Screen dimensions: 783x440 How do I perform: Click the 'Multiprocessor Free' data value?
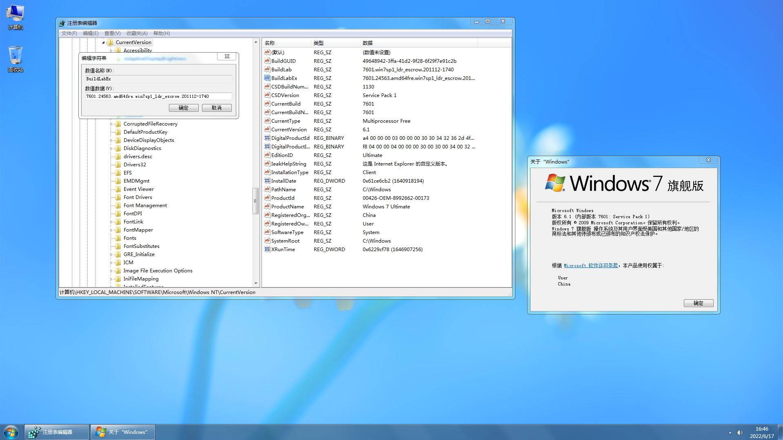pos(386,121)
